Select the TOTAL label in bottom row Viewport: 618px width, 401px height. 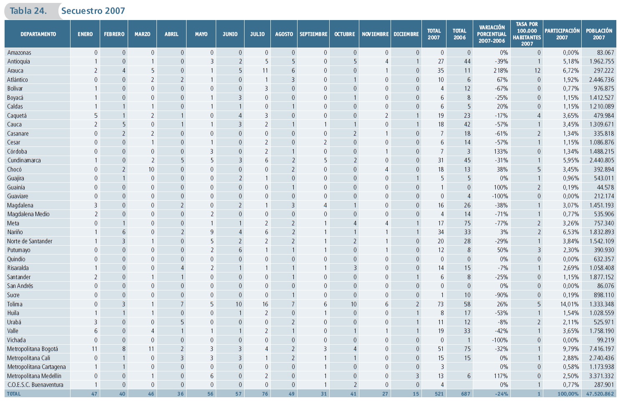click(x=14, y=394)
